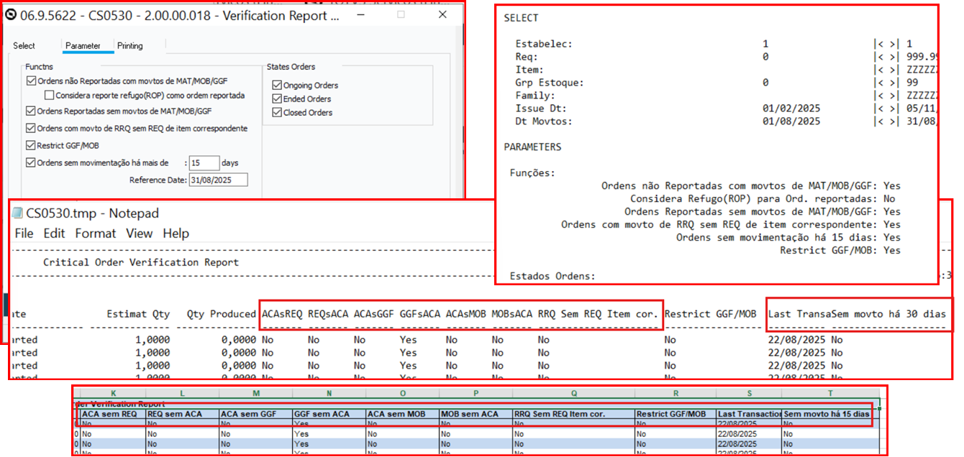Click spreadsheet cell 'Restrict GGF/MOB'

click(676, 415)
